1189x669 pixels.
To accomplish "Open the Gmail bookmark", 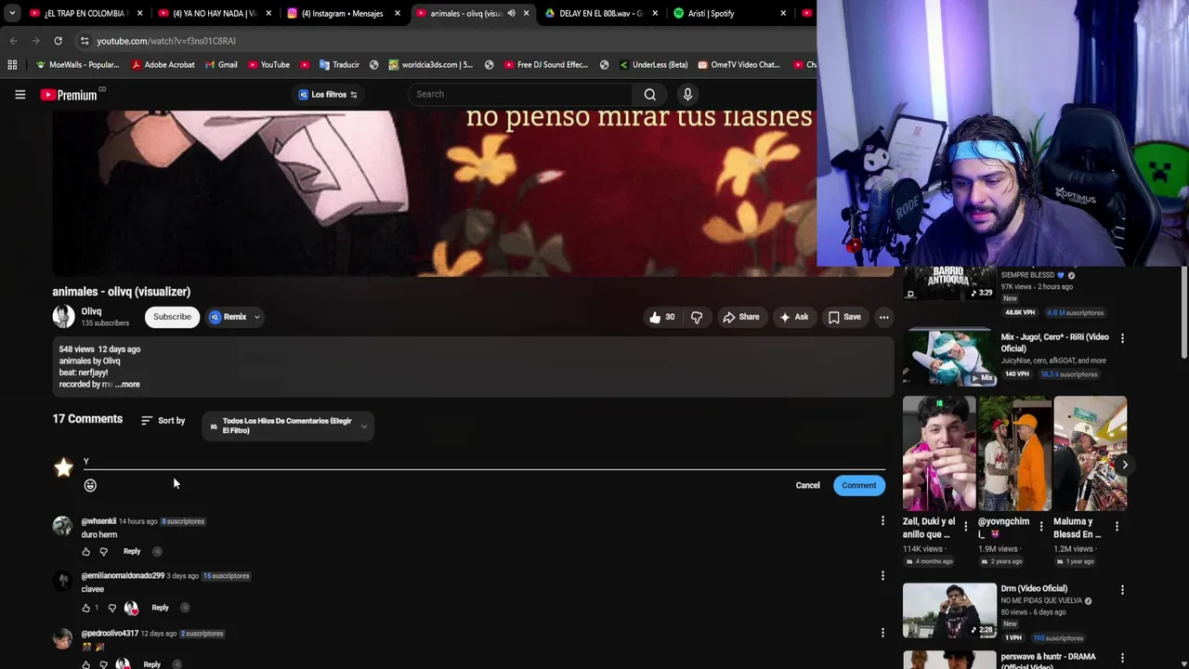I will coord(219,65).
